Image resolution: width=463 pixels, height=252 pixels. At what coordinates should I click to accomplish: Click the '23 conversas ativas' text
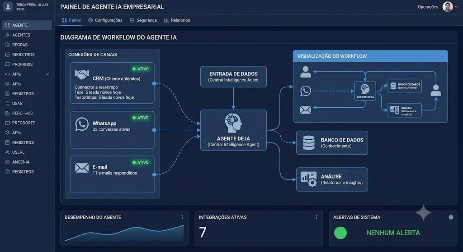coord(111,129)
